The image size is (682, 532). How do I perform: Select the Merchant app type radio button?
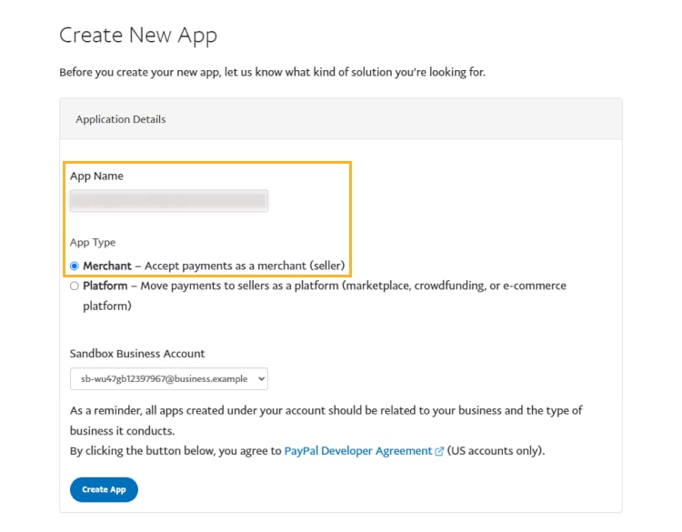[75, 266]
